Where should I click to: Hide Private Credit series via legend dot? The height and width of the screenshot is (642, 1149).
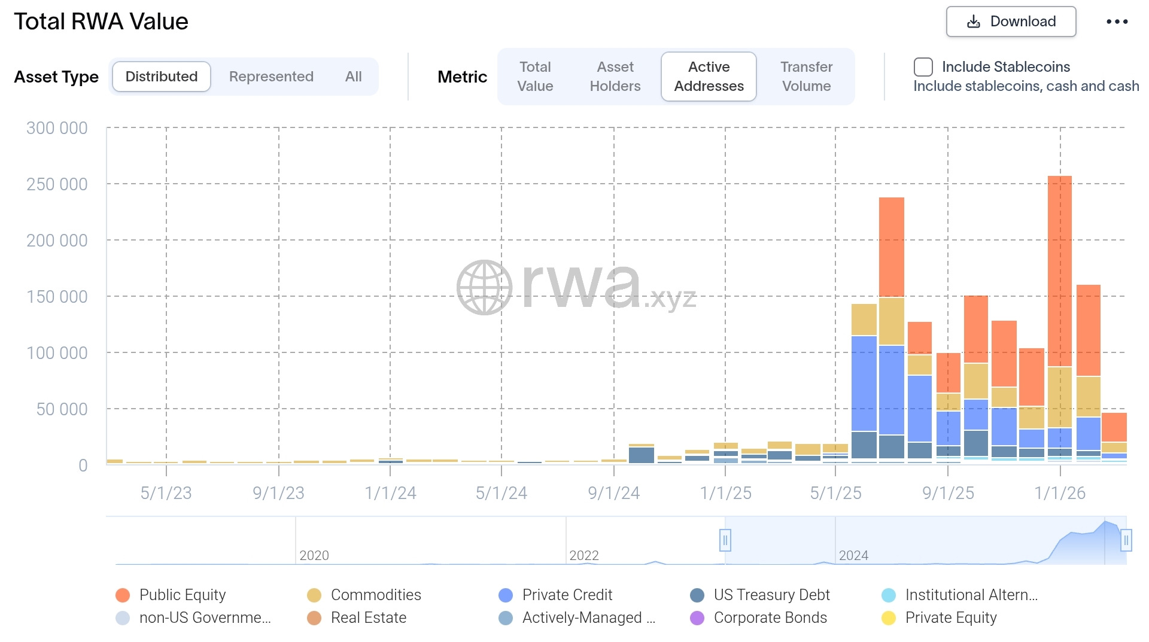pos(506,595)
